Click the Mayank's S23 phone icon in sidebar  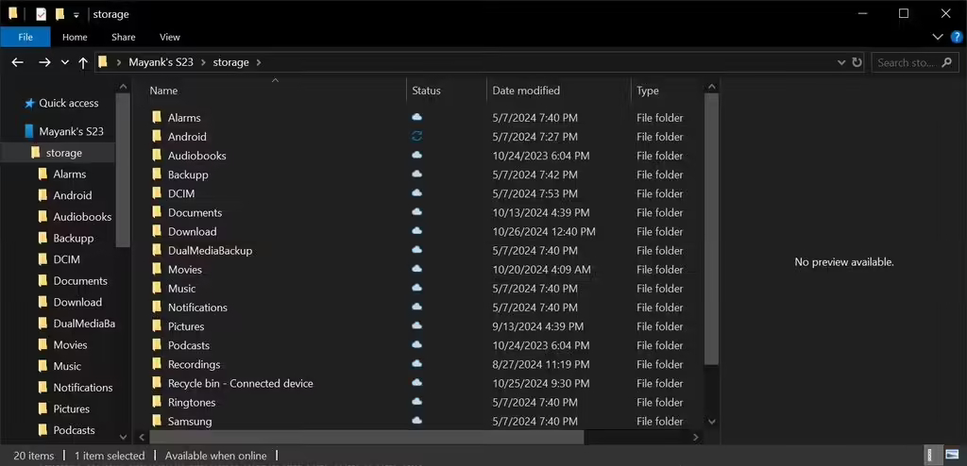pyautogui.click(x=28, y=131)
